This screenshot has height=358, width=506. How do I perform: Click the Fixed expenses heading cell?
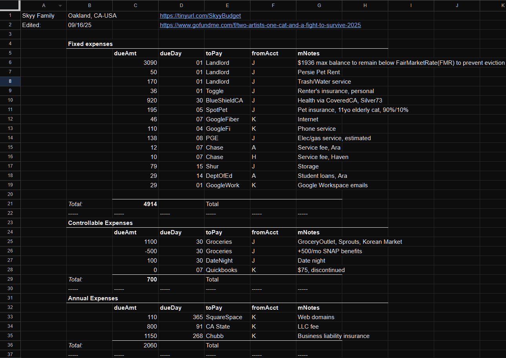pos(90,44)
